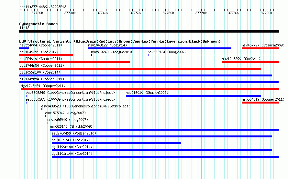Select esv3306249 (1000GenomesConsortiumPilotProject) label
Viewport: 288px width, 179px height.
(x=70, y=93)
